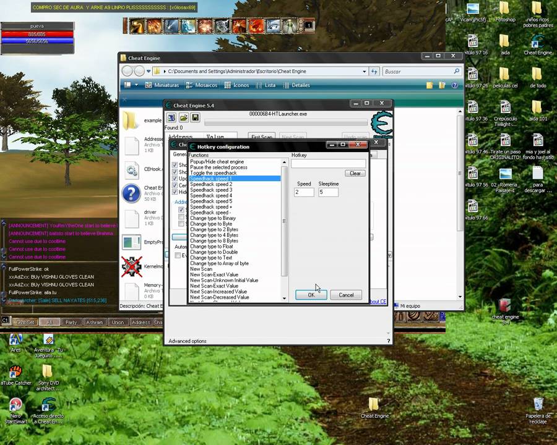This screenshot has width=557, height=445.
Task: Click the refresh icon beside the address bar
Action: coord(374,71)
